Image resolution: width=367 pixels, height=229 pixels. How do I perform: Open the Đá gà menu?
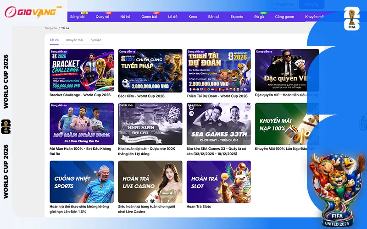[259, 17]
